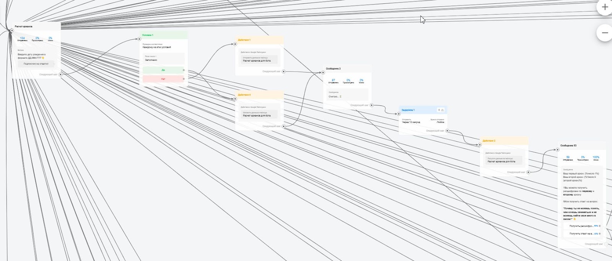Click the Получить расшифро... reply button
This screenshot has width=612, height=261.
tap(581, 226)
